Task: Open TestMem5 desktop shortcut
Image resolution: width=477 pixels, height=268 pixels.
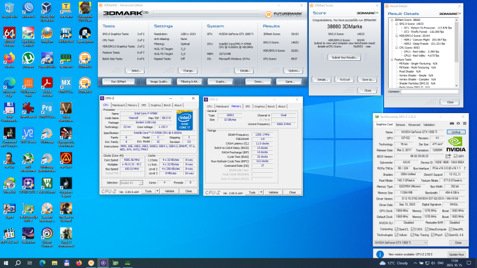Action: click(x=66, y=60)
